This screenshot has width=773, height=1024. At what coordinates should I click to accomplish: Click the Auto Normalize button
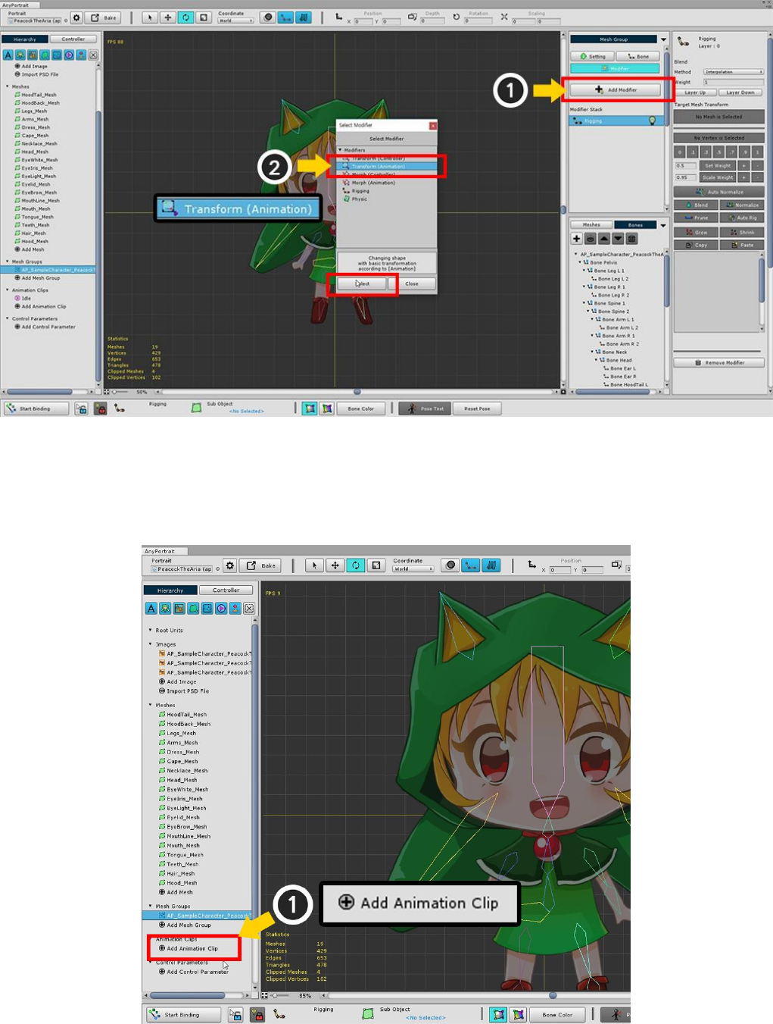(719, 192)
